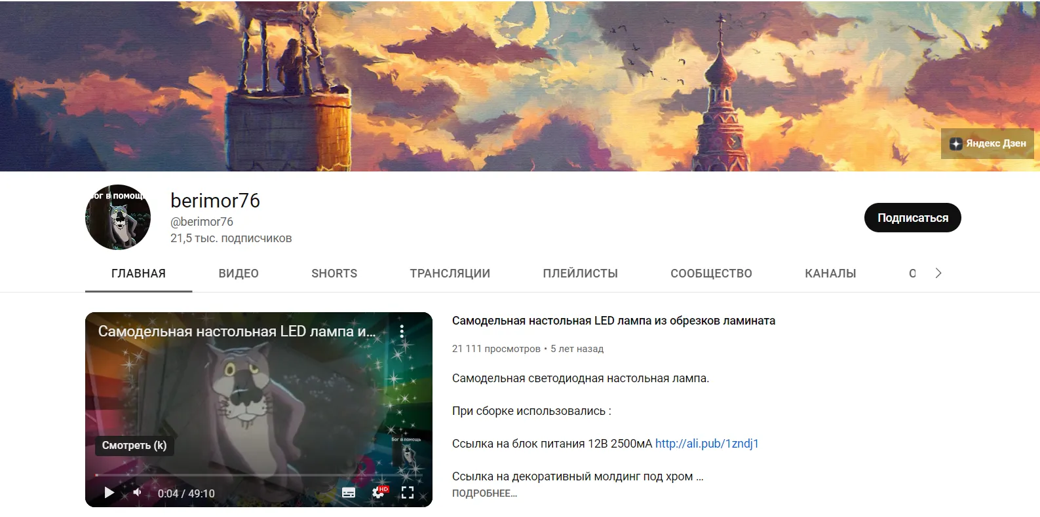Open the SHORTS tab

pos(334,274)
